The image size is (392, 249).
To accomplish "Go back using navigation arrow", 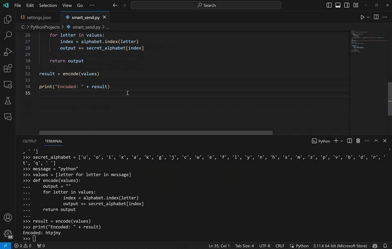I will tap(115, 5).
